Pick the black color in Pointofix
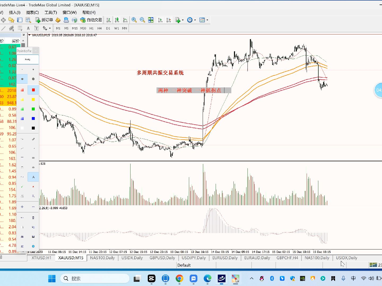The image size is (382, 286). click(x=33, y=128)
